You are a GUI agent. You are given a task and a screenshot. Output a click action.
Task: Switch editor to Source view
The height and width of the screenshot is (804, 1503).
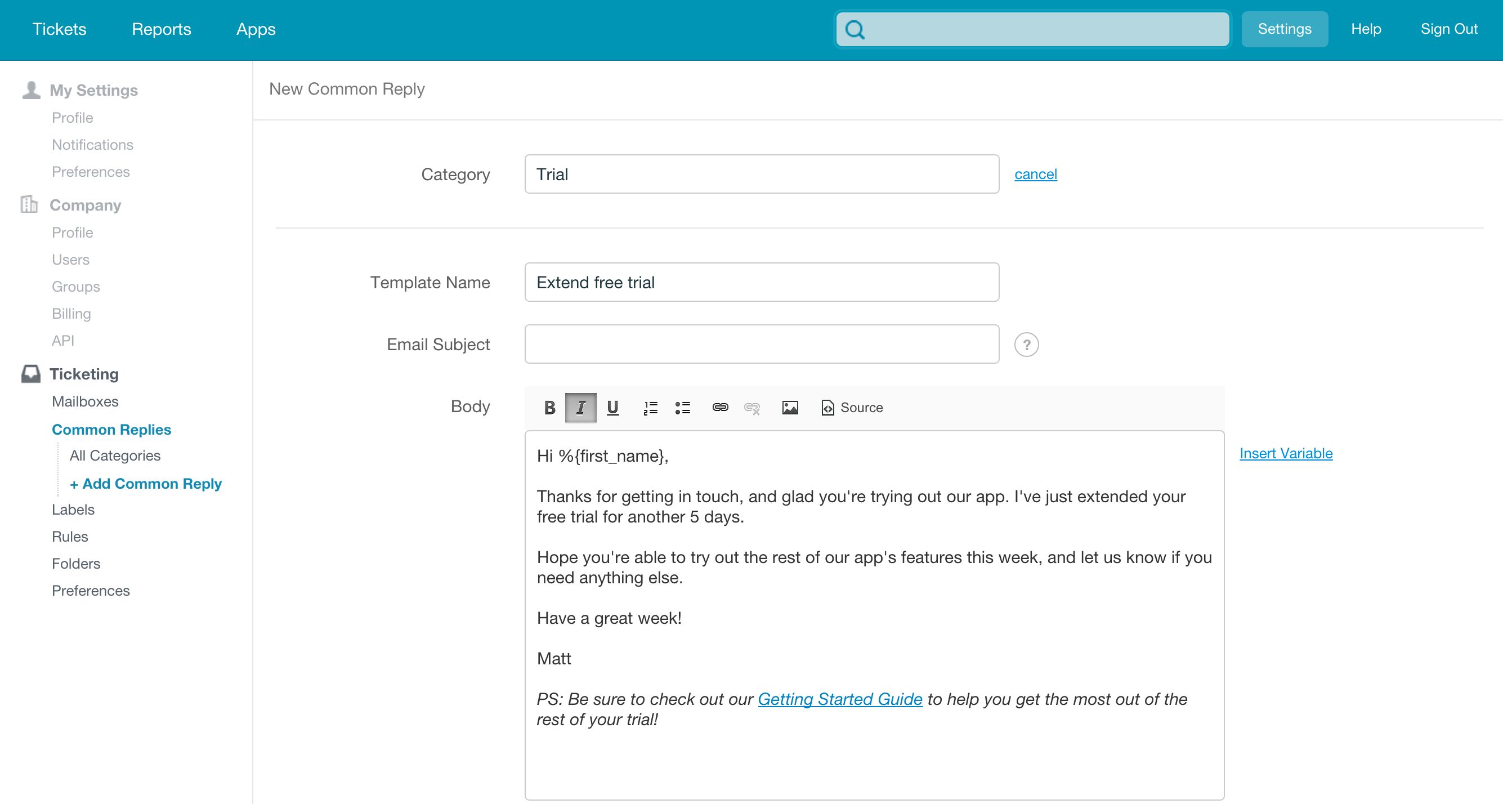(852, 407)
